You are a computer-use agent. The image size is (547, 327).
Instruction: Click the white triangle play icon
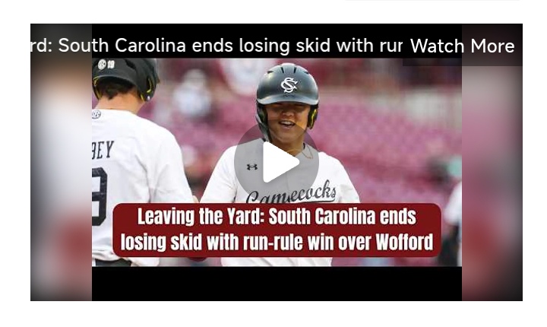[280, 163]
